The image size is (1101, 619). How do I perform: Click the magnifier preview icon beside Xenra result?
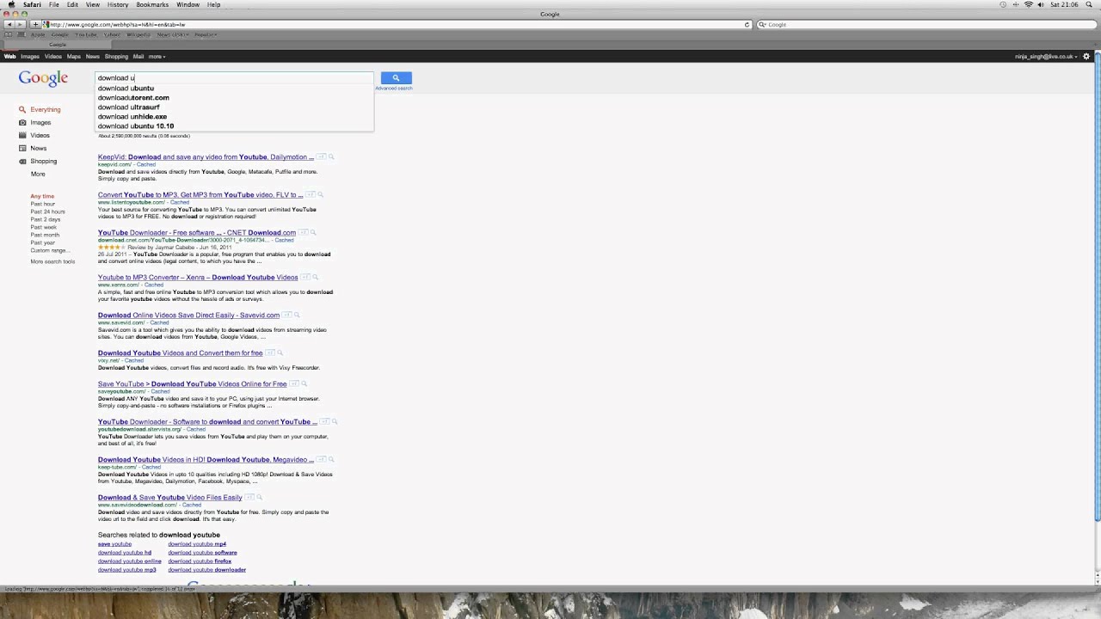coord(315,277)
